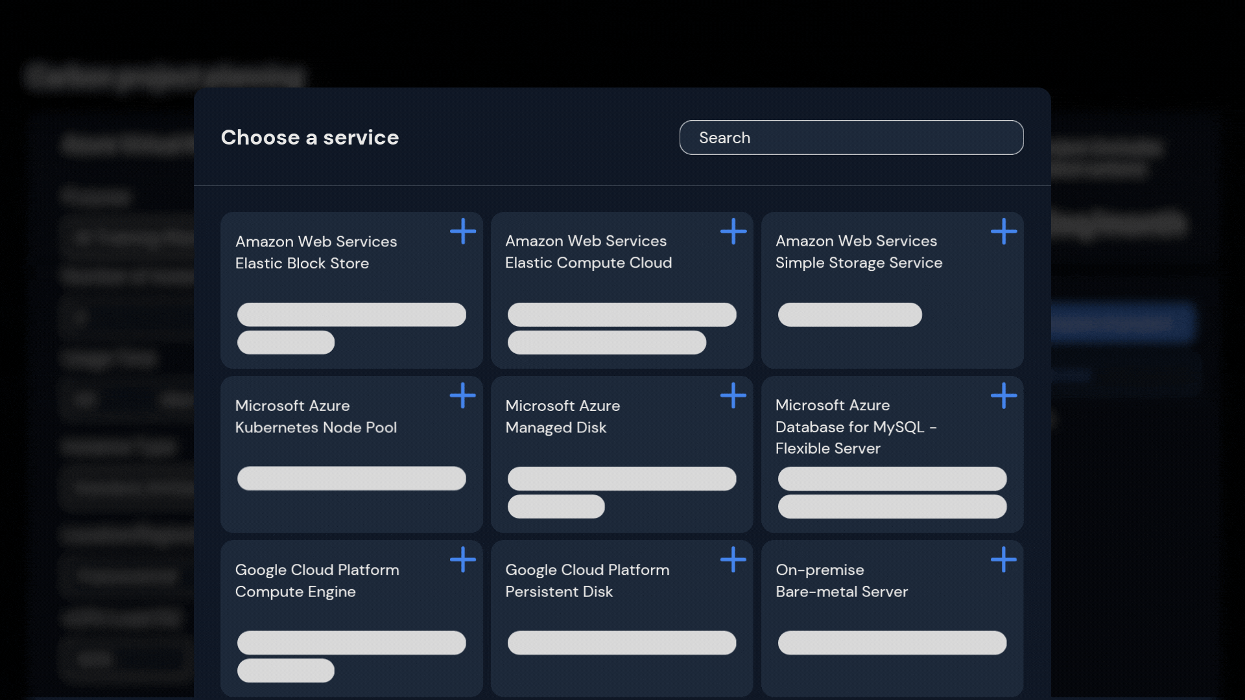Click the Search field in service chooser

pyautogui.click(x=851, y=137)
